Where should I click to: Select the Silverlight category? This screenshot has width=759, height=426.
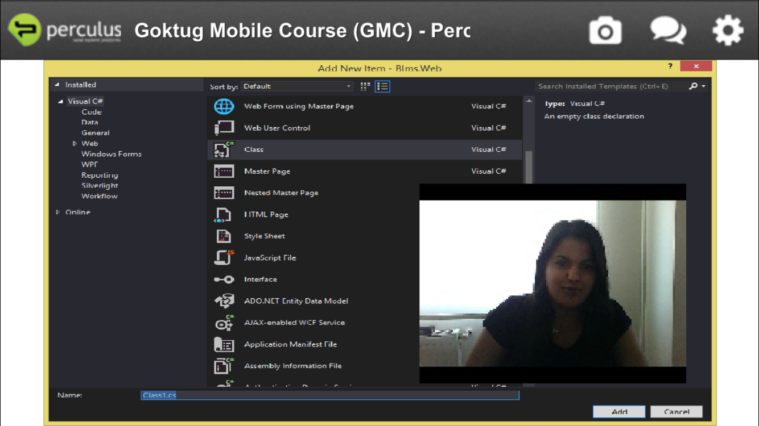[x=100, y=186]
